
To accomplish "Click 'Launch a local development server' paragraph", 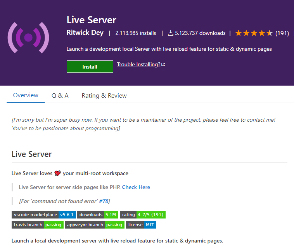I will (117, 241).
